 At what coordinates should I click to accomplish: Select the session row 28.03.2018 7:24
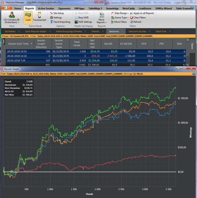(96, 61)
